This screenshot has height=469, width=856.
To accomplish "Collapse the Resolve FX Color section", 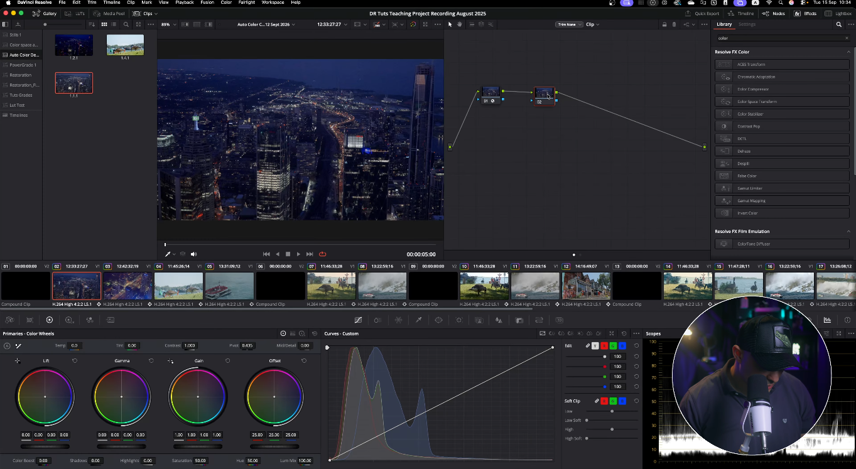I will click(848, 52).
